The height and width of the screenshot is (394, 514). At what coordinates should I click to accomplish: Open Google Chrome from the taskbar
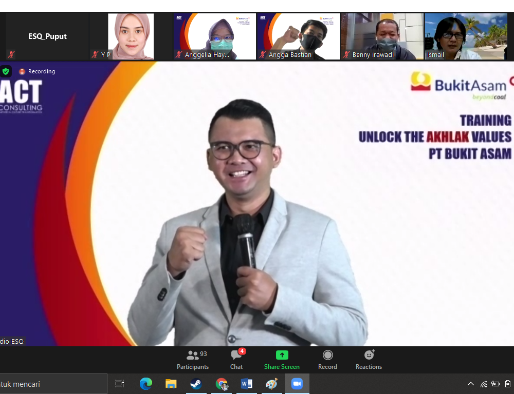pyautogui.click(x=222, y=384)
